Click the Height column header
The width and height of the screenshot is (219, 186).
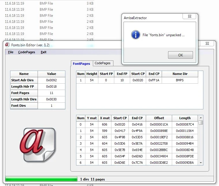pyautogui.click(x=92, y=74)
